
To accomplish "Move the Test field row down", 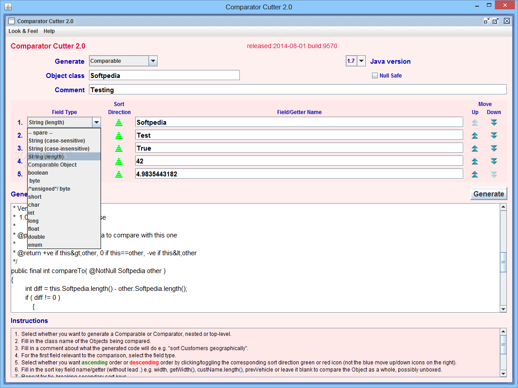I will pyautogui.click(x=494, y=135).
